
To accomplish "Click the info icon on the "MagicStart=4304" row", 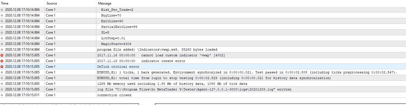I will click(x=2, y=44).
